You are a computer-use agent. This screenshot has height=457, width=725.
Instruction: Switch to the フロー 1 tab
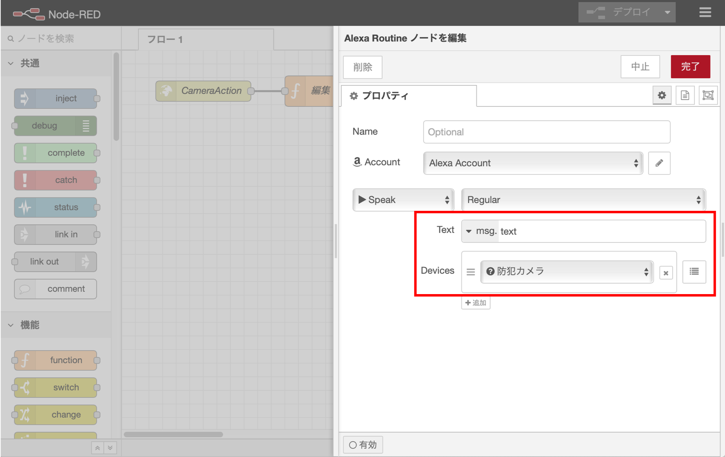[206, 39]
